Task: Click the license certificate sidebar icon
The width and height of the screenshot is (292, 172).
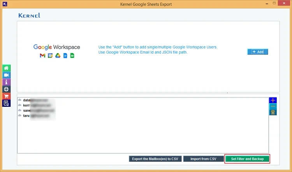Action: [7, 103]
